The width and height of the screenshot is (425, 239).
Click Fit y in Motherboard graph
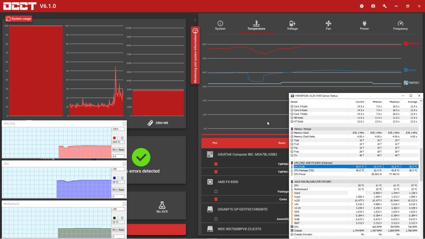[115, 230]
